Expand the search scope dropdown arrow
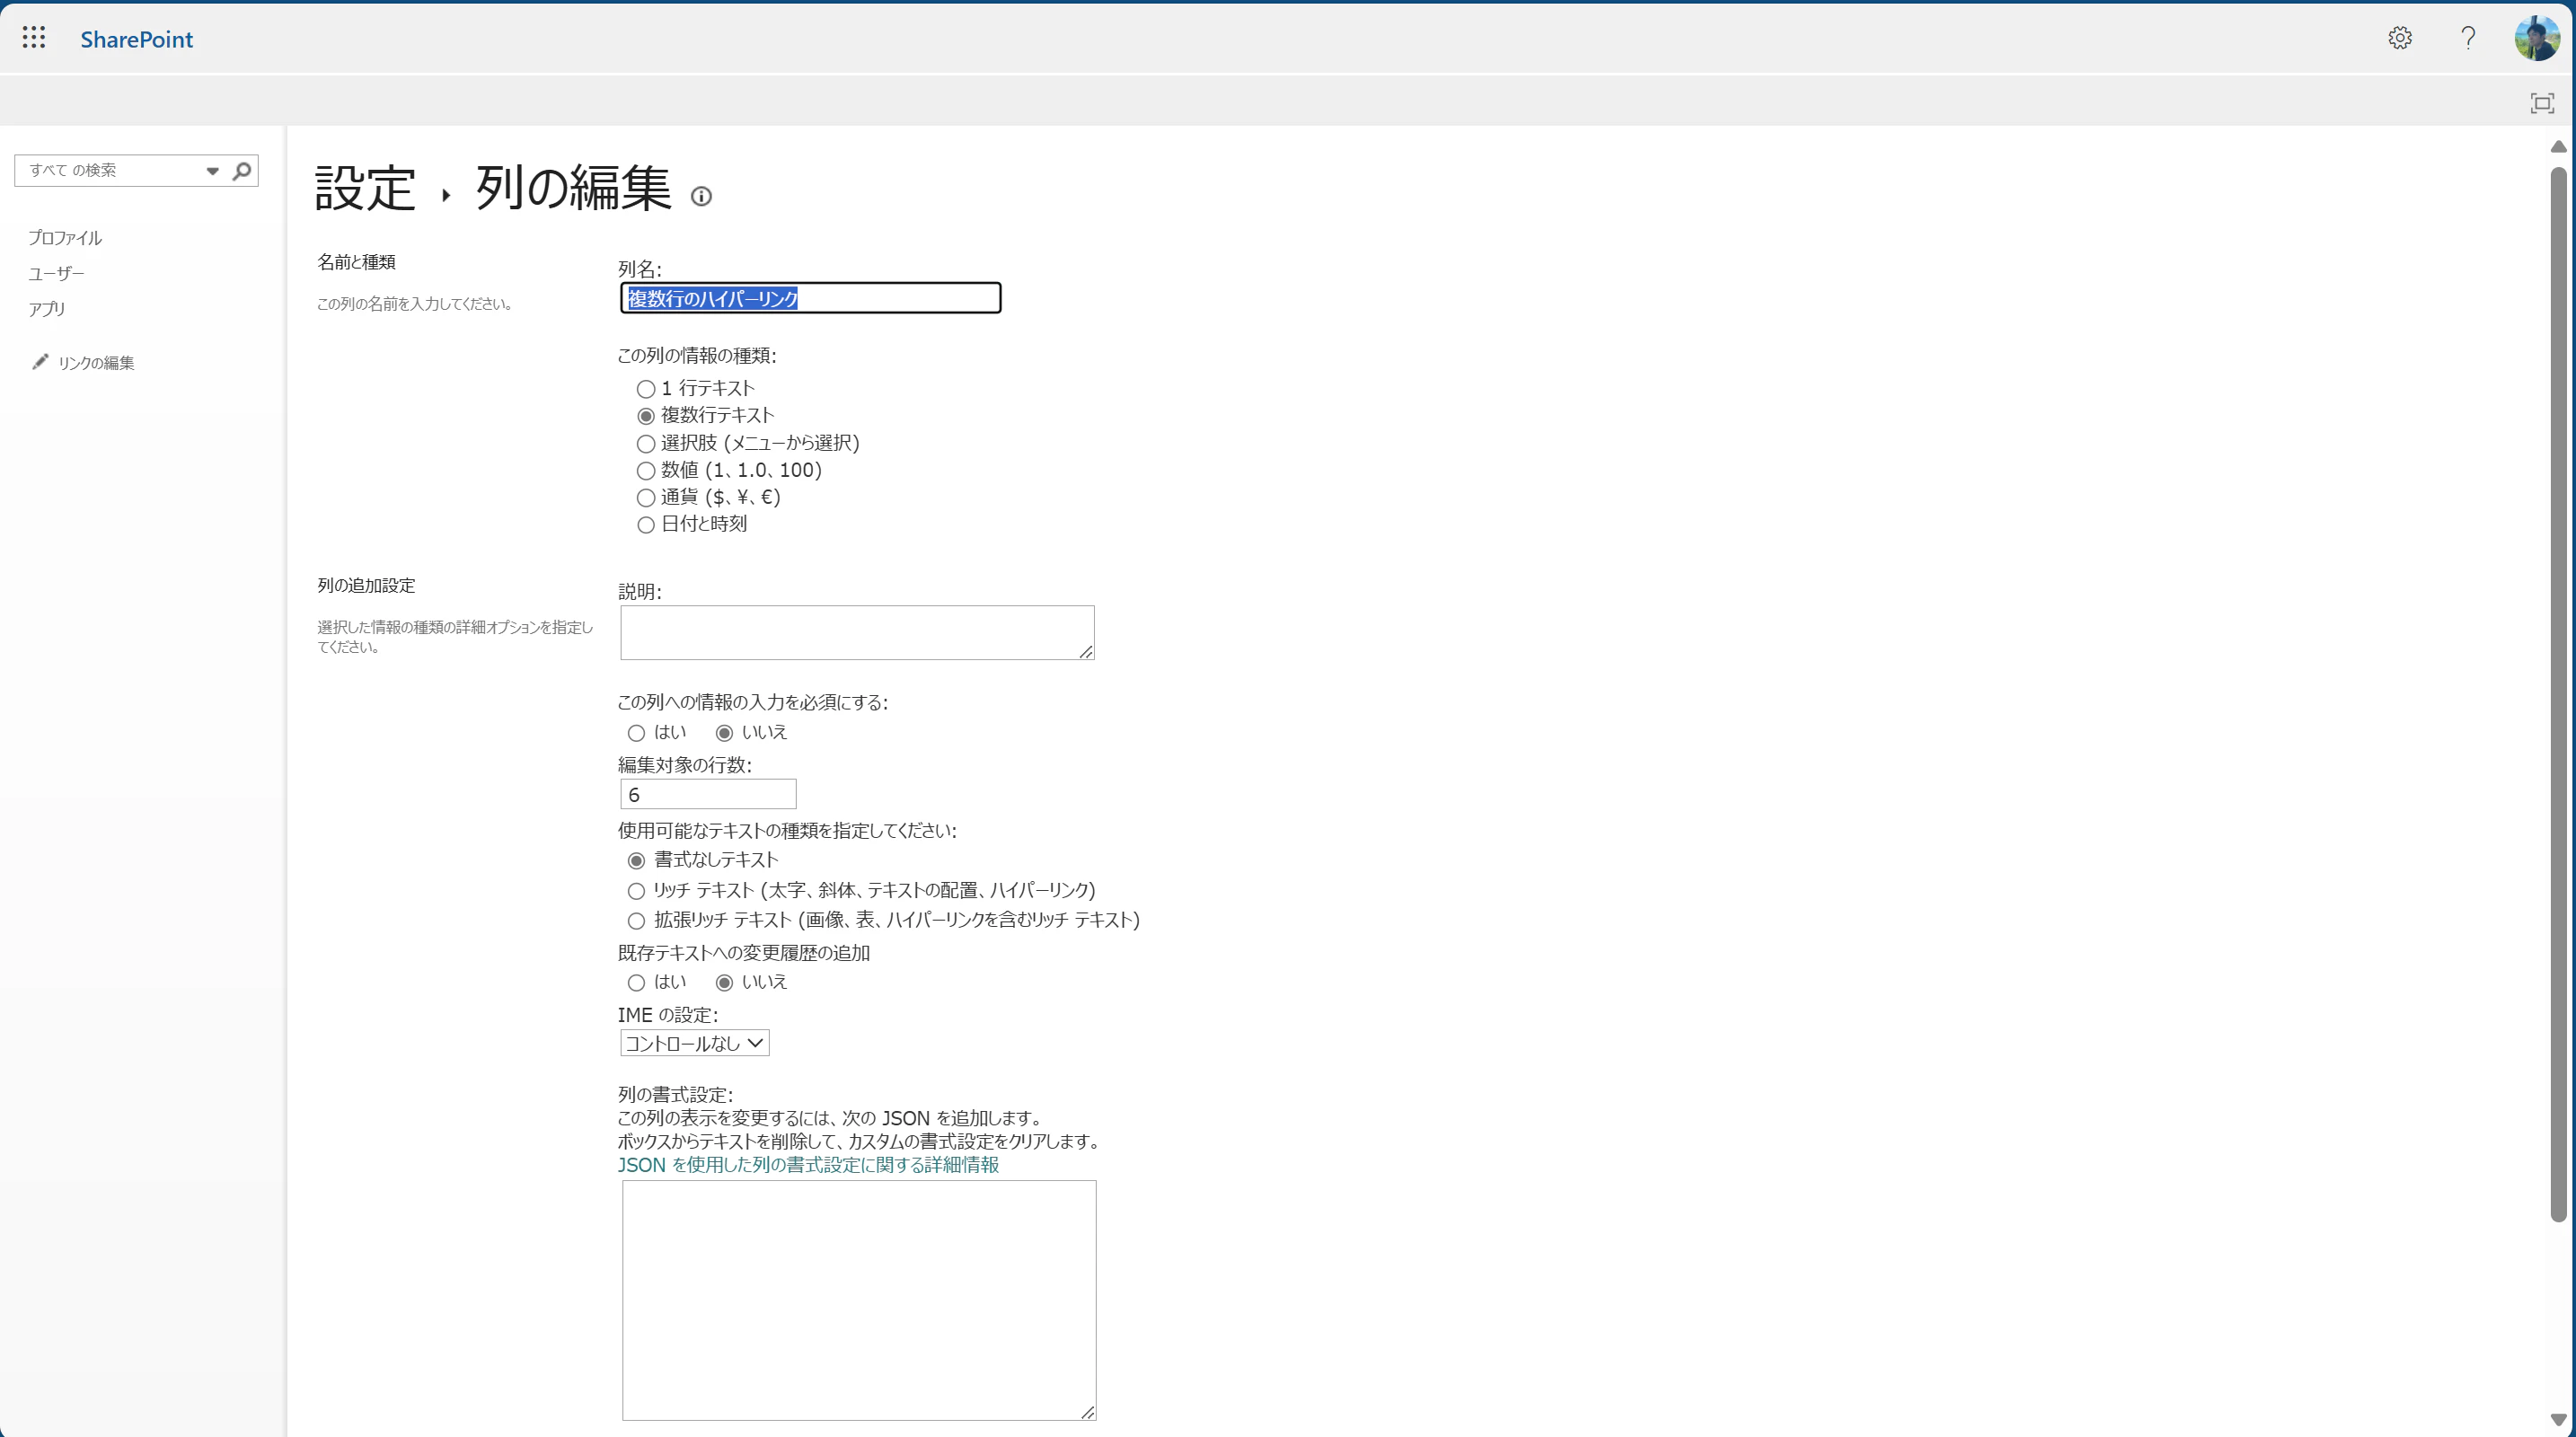2576x1437 pixels. (212, 171)
